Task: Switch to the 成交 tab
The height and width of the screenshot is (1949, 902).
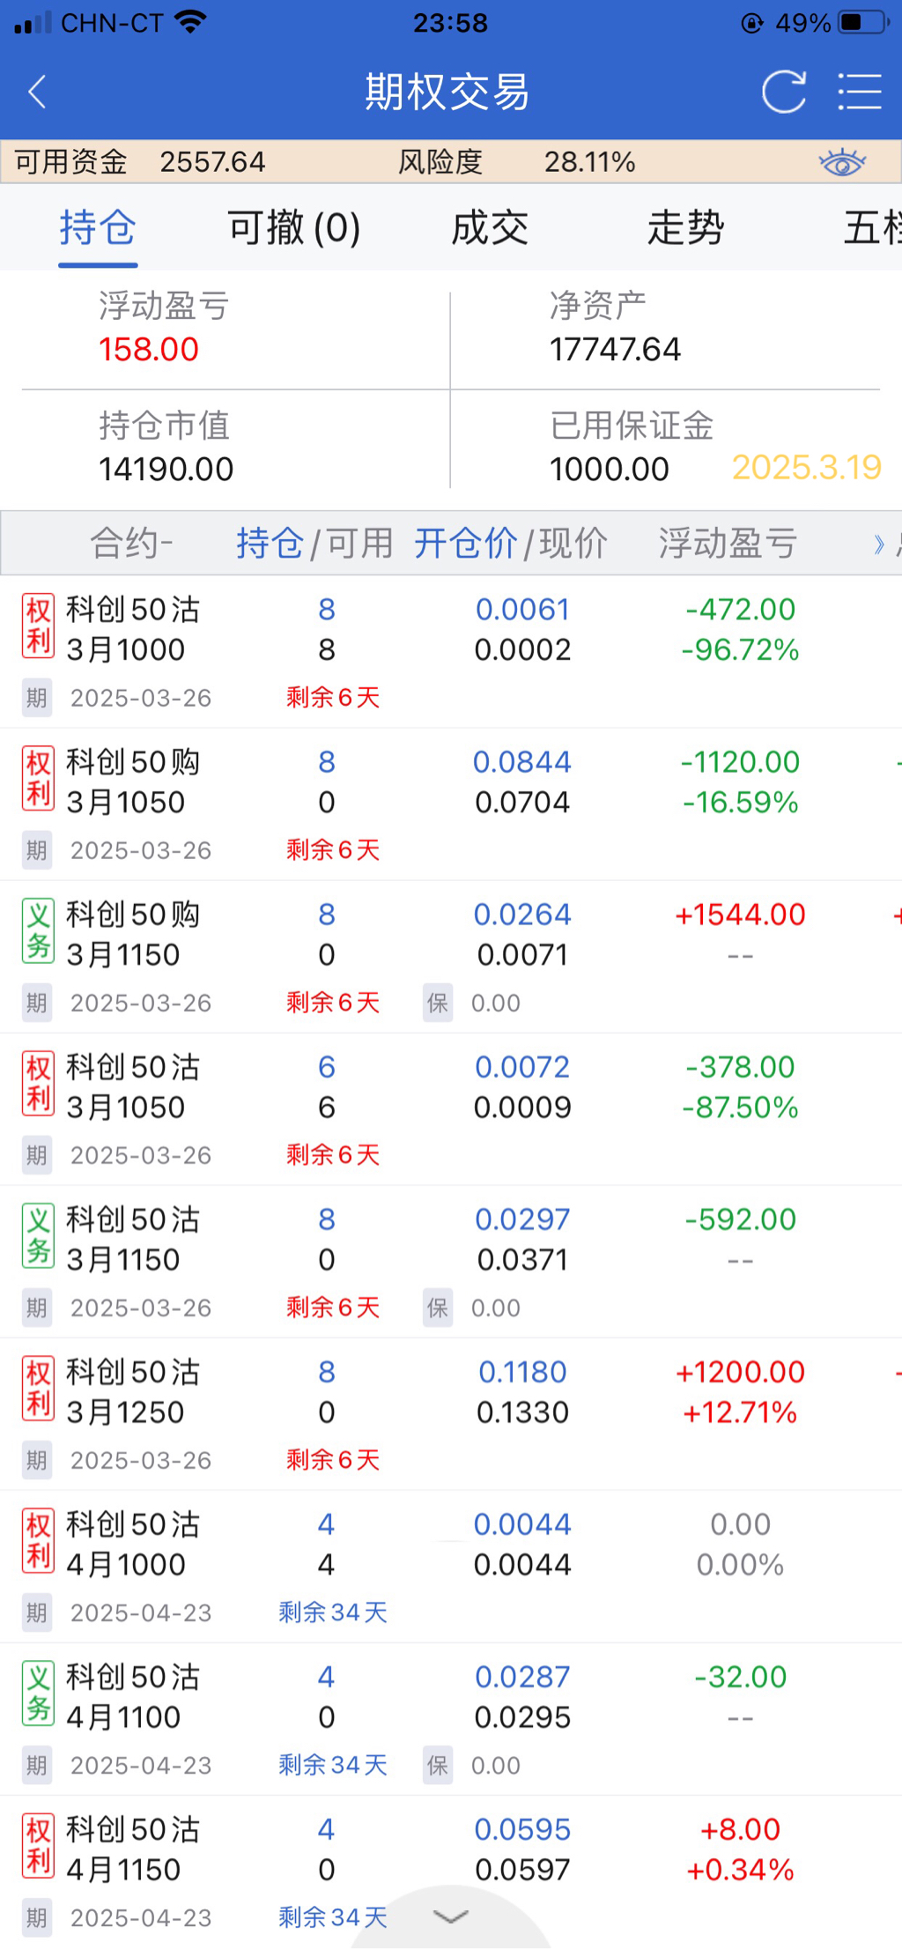Action: tap(490, 228)
